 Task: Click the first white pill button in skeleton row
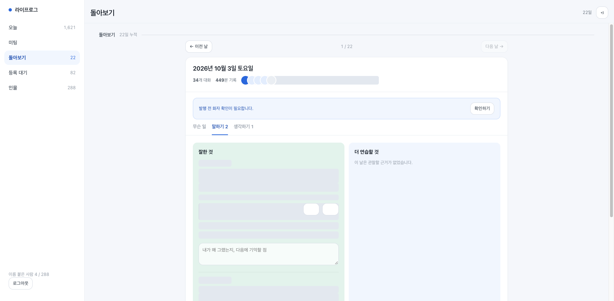tap(311, 209)
